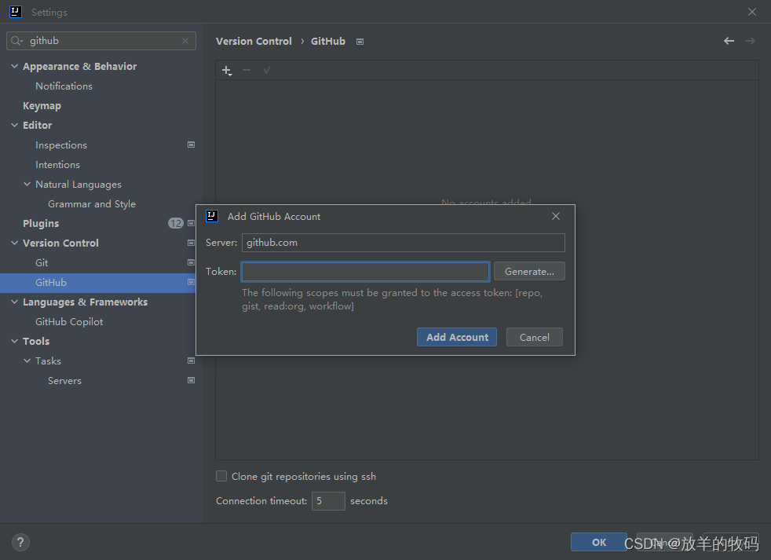The width and height of the screenshot is (771, 560).
Task: Open Inspections settings page
Action: (61, 145)
